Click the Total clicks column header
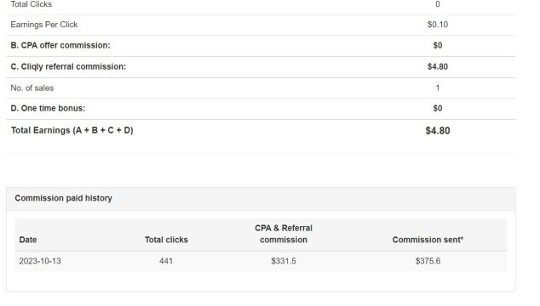 (166, 240)
